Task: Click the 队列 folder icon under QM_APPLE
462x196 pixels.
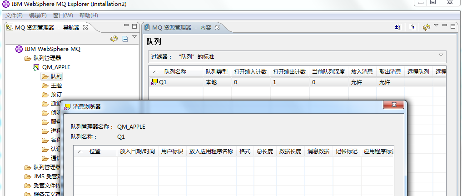Action: pos(45,77)
